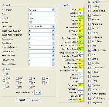109x107 pixels.
Task: Tick the Long throw checkbox
Action: click(x=90, y=103)
